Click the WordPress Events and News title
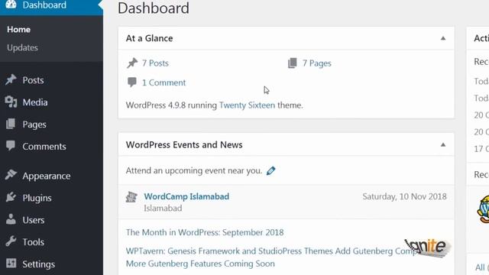This screenshot has width=489, height=275. 184,144
